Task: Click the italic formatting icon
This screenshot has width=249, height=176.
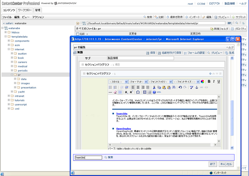Action: click(214, 82)
